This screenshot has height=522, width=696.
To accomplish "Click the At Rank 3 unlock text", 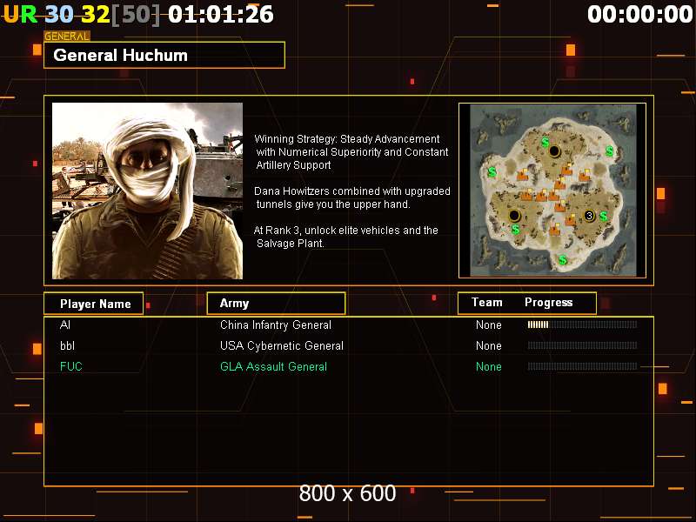I will (x=345, y=237).
